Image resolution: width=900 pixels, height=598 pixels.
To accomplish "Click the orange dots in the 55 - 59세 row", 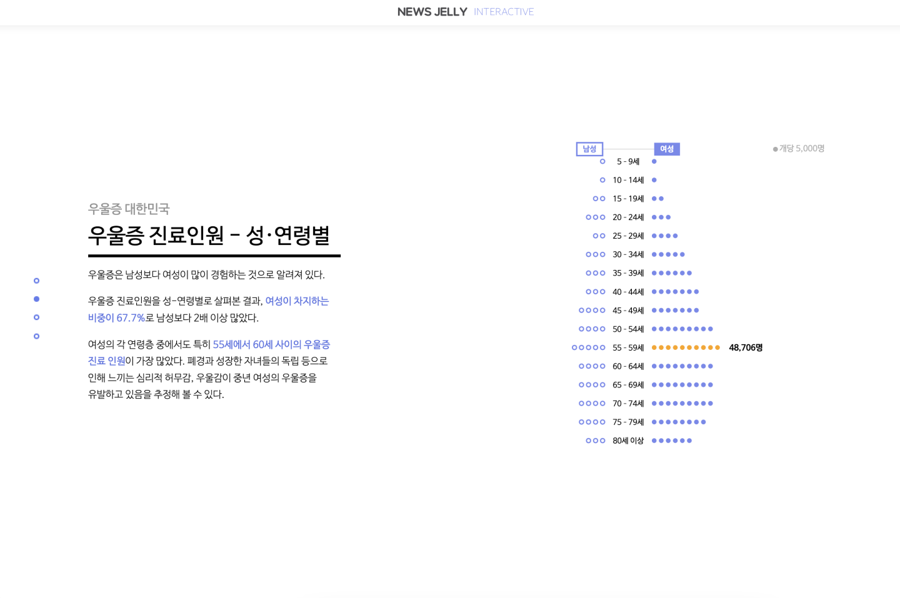I will [686, 347].
